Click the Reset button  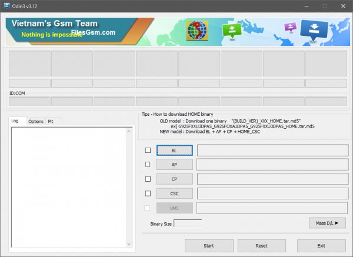pos(262,246)
